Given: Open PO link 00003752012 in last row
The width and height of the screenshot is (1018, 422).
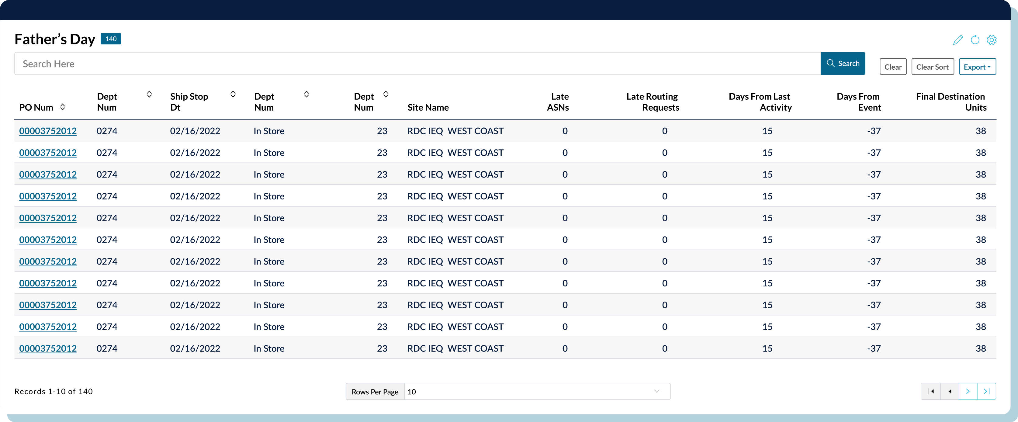Looking at the screenshot, I should pyautogui.click(x=48, y=348).
